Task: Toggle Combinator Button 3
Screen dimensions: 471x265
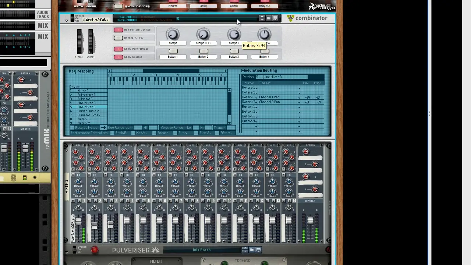Action: (234, 51)
